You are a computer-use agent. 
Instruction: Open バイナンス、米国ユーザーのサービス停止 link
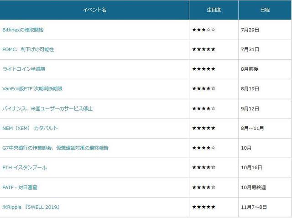click(47, 109)
